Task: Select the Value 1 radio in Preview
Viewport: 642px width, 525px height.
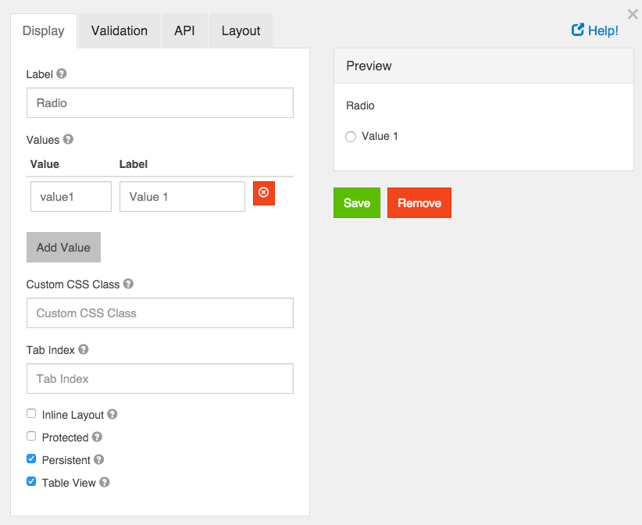Action: click(x=351, y=137)
